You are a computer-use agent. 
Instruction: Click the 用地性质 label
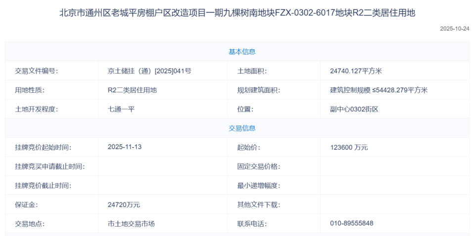pyautogui.click(x=30, y=90)
